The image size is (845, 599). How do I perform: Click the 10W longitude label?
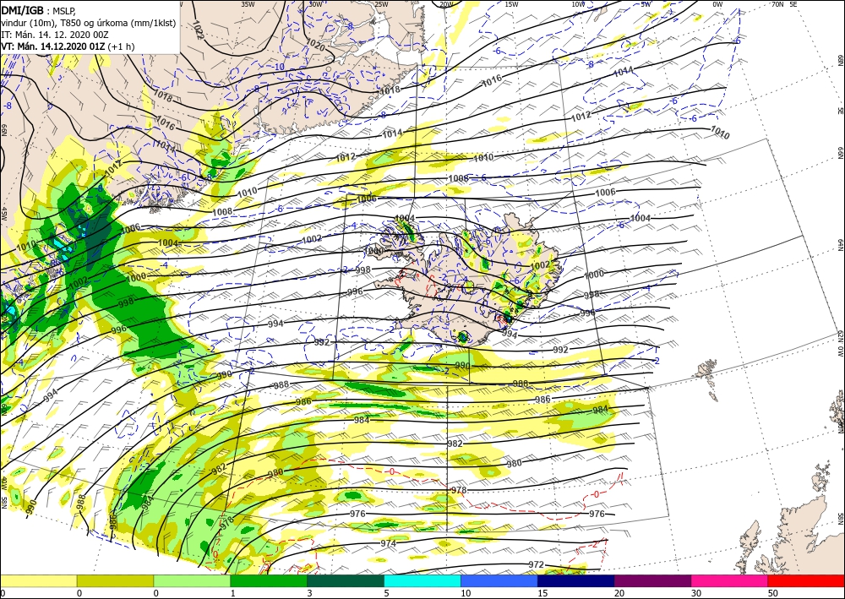point(578,4)
